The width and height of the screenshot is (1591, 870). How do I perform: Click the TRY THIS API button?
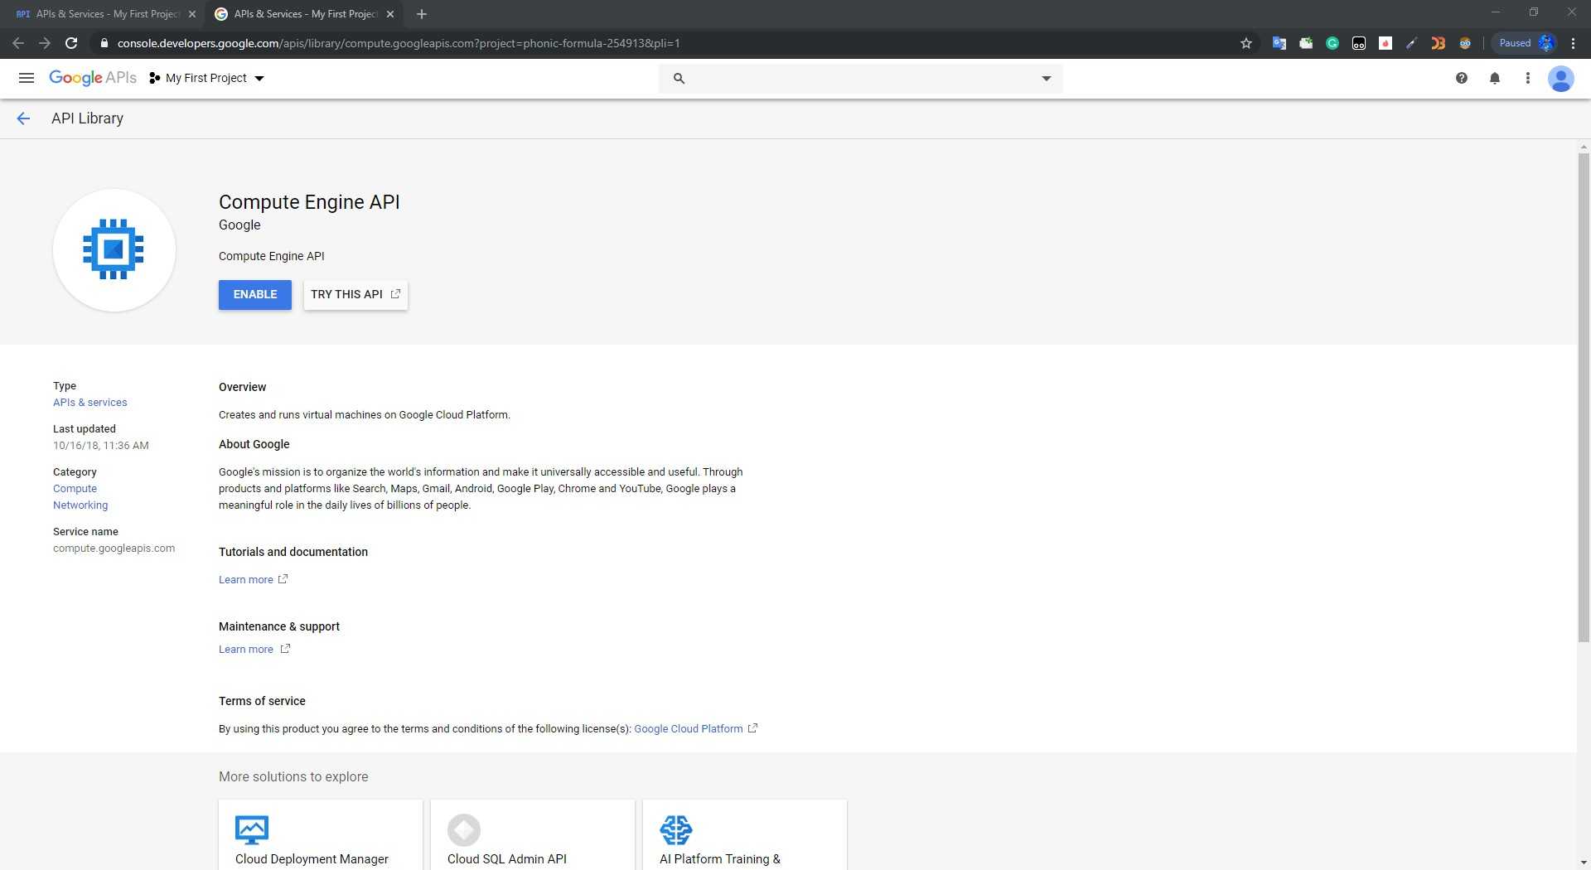point(355,295)
